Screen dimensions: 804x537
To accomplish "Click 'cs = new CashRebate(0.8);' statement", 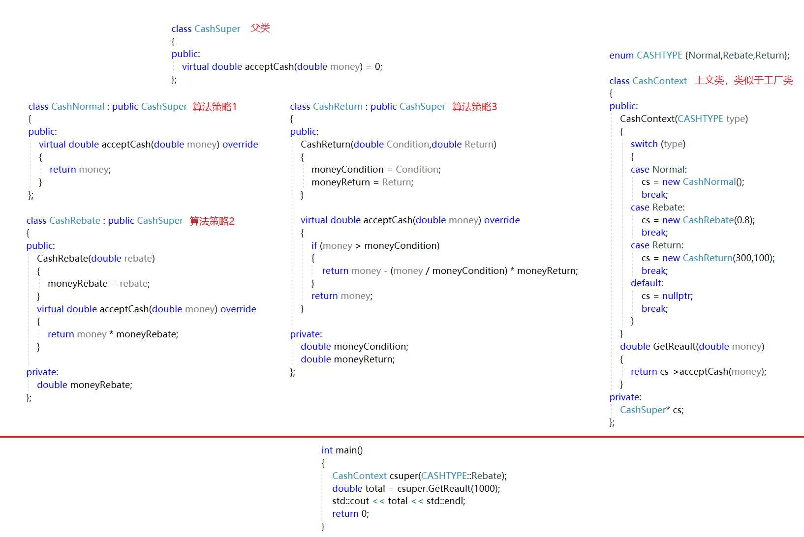I will 698,220.
